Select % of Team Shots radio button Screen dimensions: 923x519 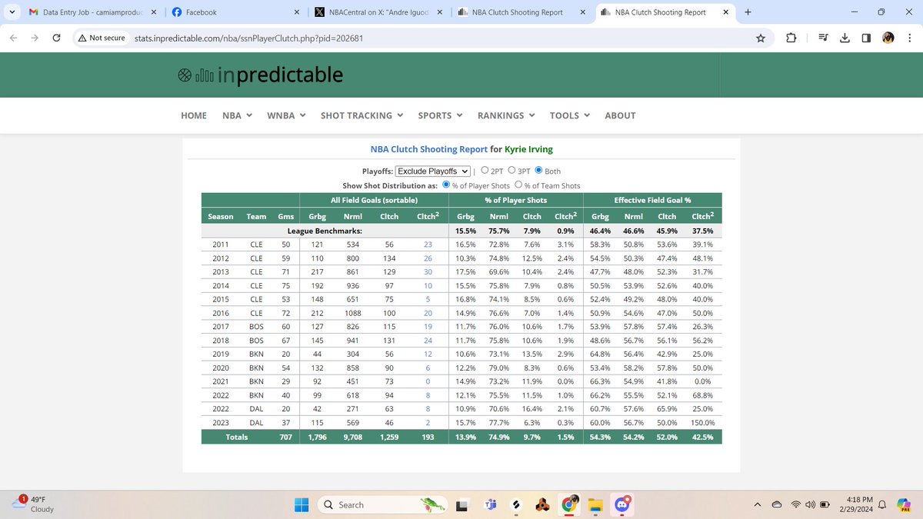518,185
